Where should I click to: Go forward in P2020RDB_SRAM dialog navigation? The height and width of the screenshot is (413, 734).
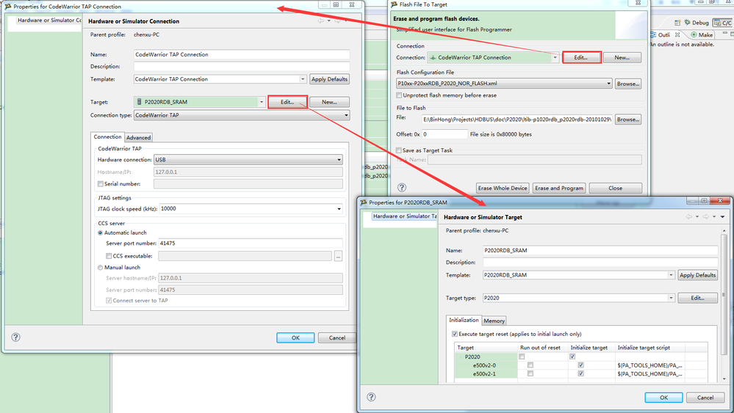tap(706, 217)
